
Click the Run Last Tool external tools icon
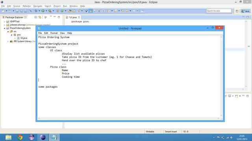point(50,11)
